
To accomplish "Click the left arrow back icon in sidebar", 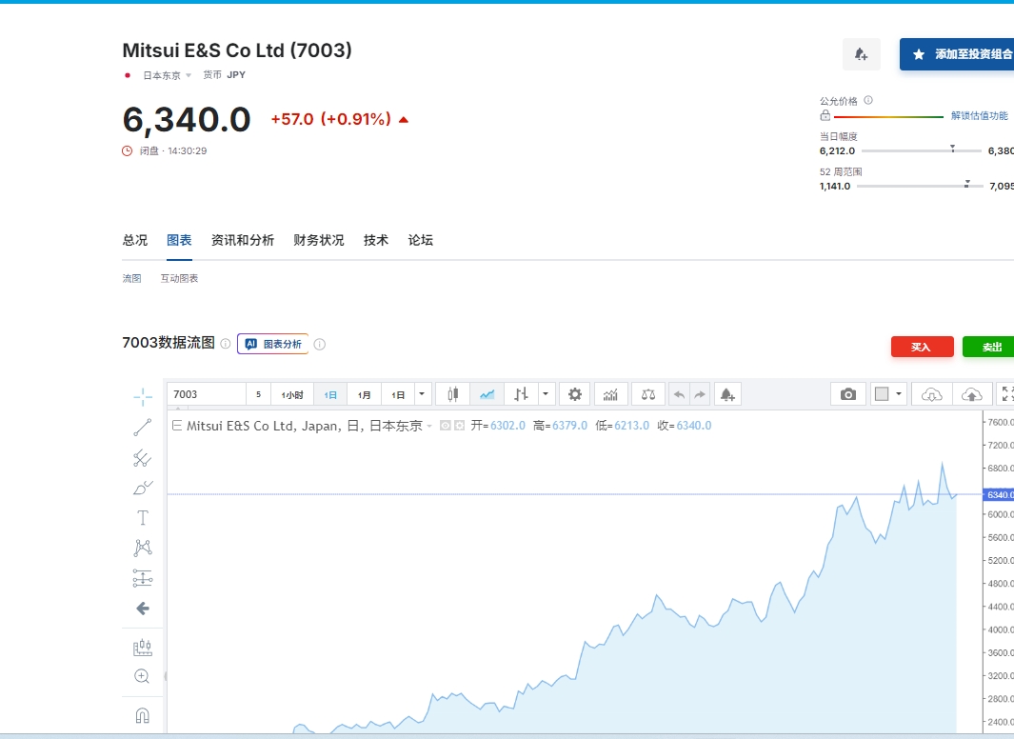I will (142, 609).
